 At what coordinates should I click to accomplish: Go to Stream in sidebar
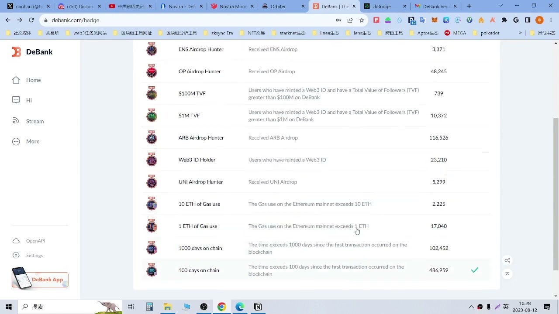28,121
